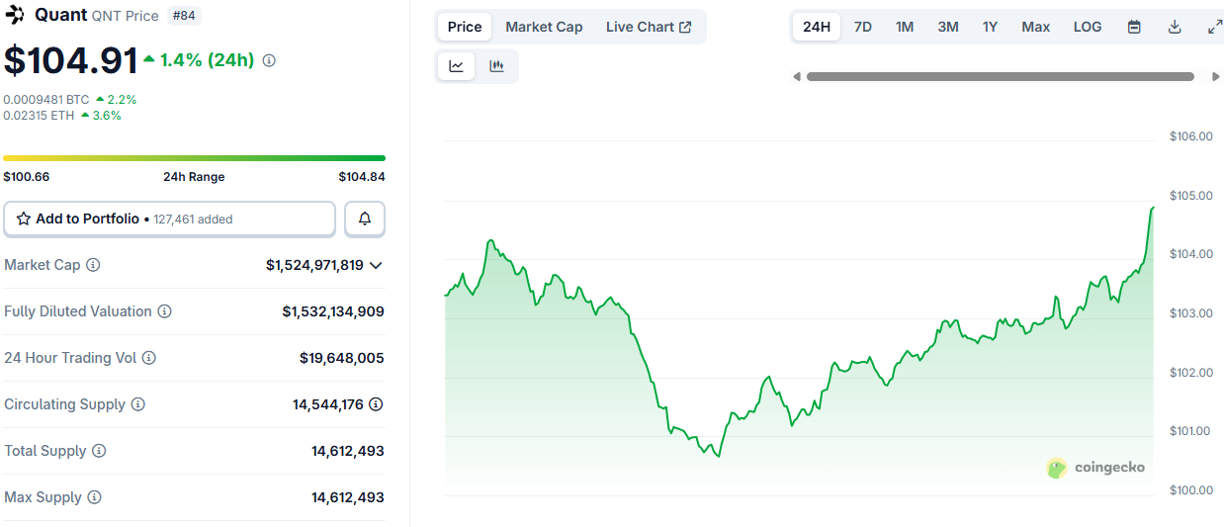Click info icon next to Market Cap
Screen dimensions: 1224x527
[93, 265]
